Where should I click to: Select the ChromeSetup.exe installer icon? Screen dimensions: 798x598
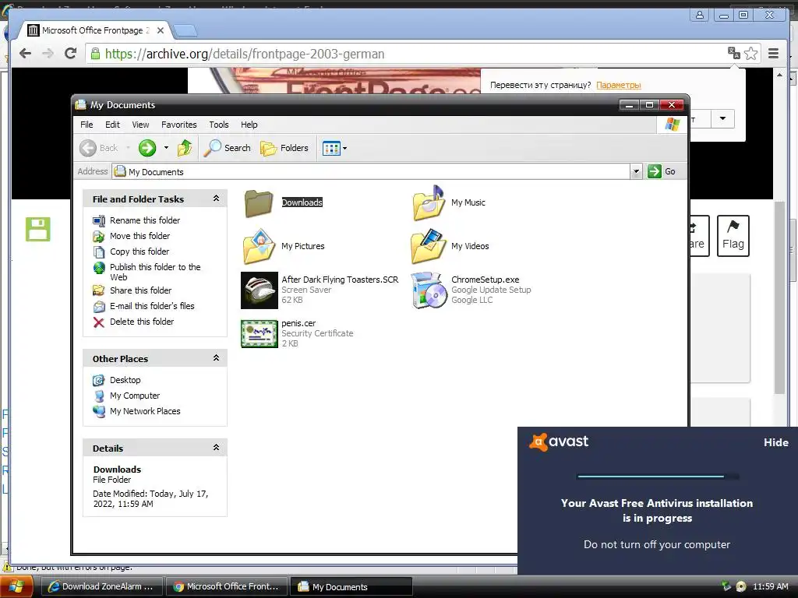pyautogui.click(x=429, y=290)
